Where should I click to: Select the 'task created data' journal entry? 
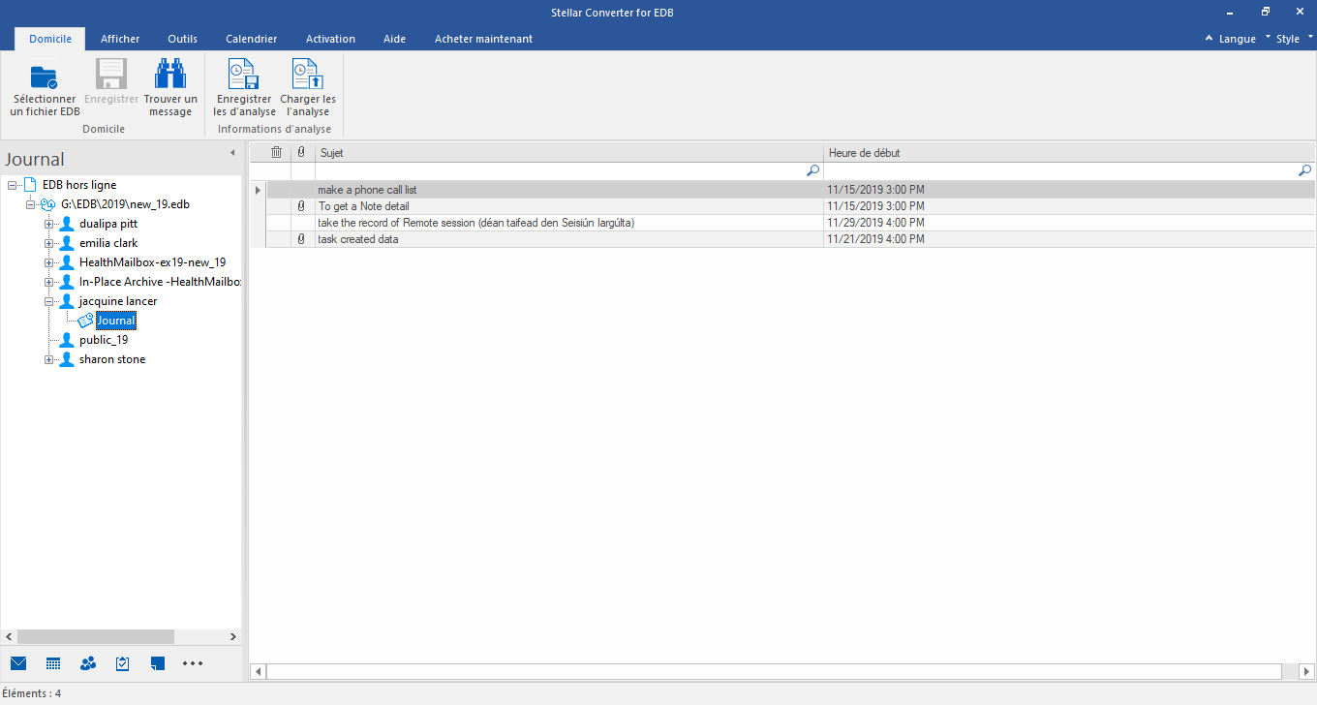coord(358,239)
